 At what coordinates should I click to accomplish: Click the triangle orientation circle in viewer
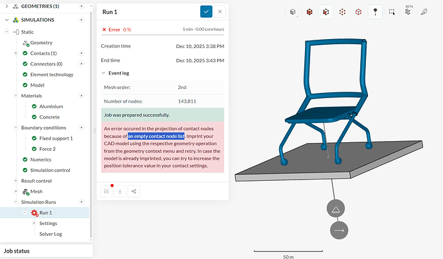(x=336, y=209)
